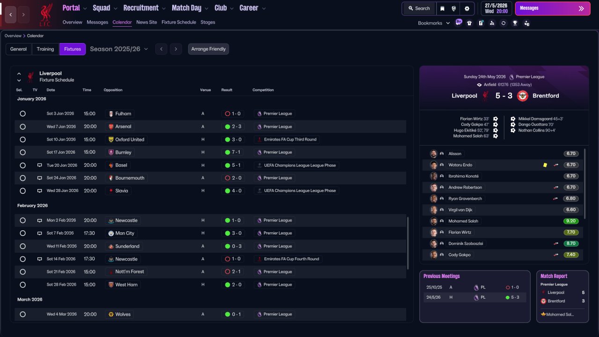The width and height of the screenshot is (599, 337).
Task: Open the settings gear icon
Action: point(467,8)
